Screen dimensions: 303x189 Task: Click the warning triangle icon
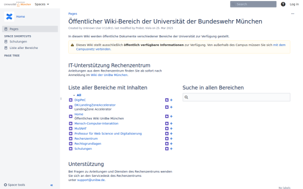pos(72,45)
